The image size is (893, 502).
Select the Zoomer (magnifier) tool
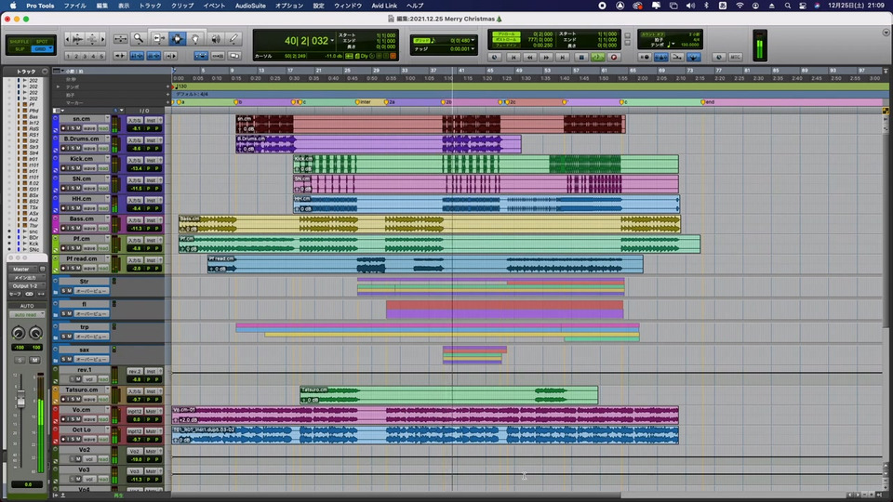pyautogui.click(x=139, y=38)
